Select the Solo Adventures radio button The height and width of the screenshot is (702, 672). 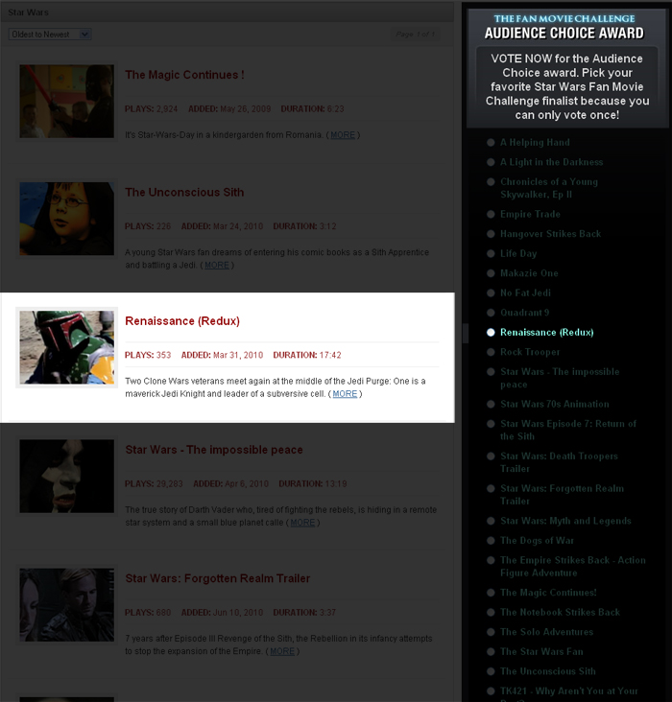coord(491,632)
